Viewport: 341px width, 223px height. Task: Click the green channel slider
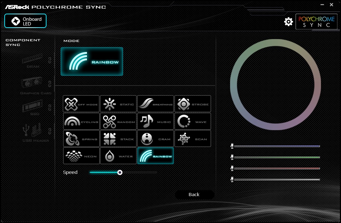(275, 157)
